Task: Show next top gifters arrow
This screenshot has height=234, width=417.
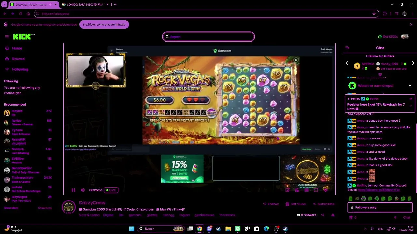Action: coord(413,63)
